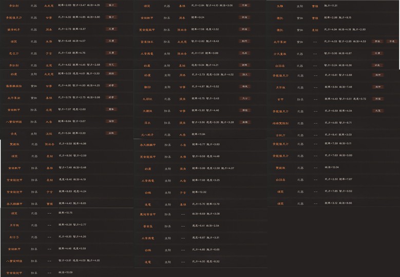400x277 pixels.
Task: Select 金丝软甲 armor with 统率+9.24
Action: point(147,17)
